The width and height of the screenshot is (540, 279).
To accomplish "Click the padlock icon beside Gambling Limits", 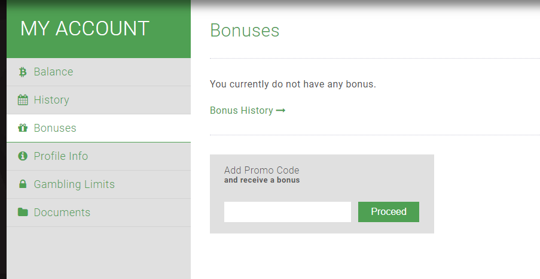I will tap(23, 184).
